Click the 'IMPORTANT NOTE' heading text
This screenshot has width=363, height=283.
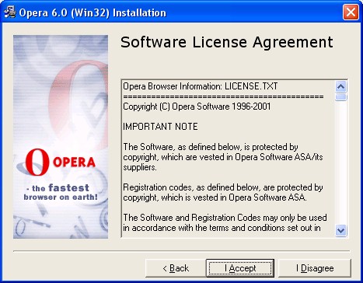160,127
